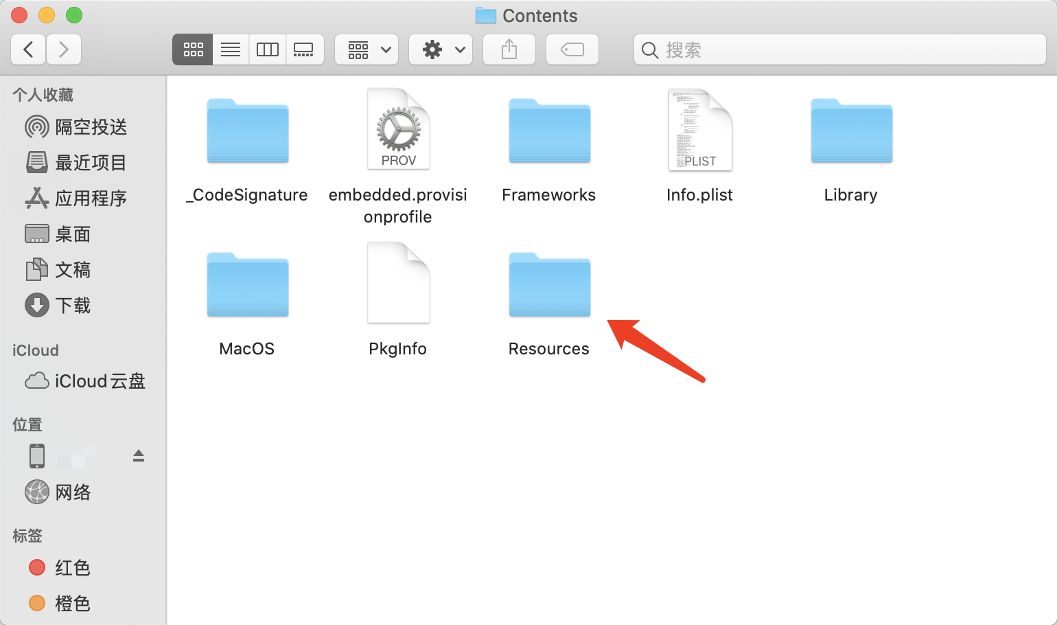Screen dimensions: 1057x625
Task: Open the gear action menu
Action: [441, 49]
